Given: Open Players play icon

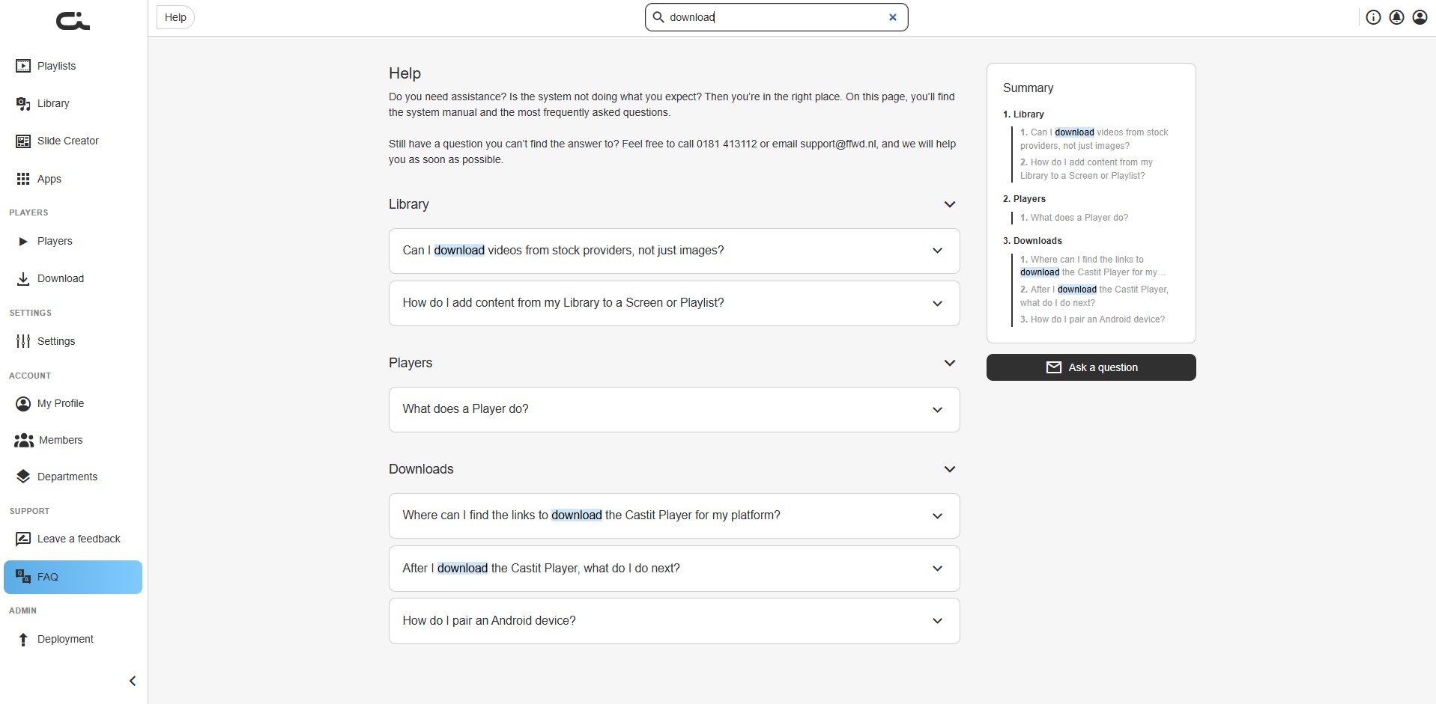Looking at the screenshot, I should pos(23,241).
